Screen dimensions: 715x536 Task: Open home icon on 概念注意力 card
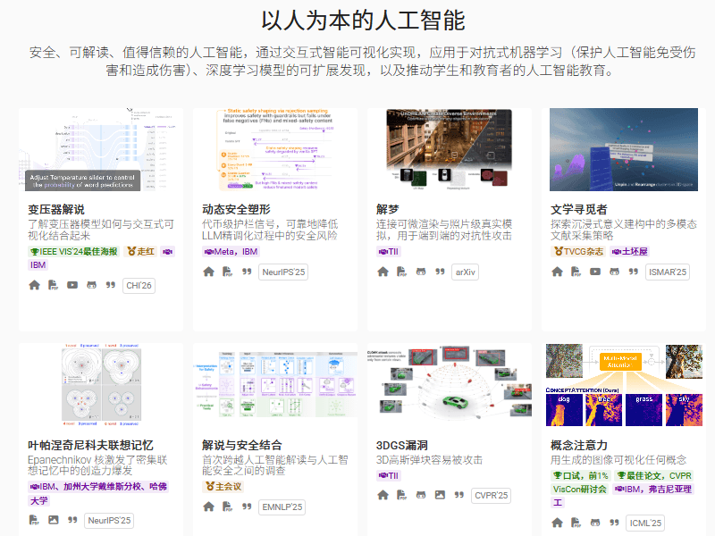[x=557, y=523]
